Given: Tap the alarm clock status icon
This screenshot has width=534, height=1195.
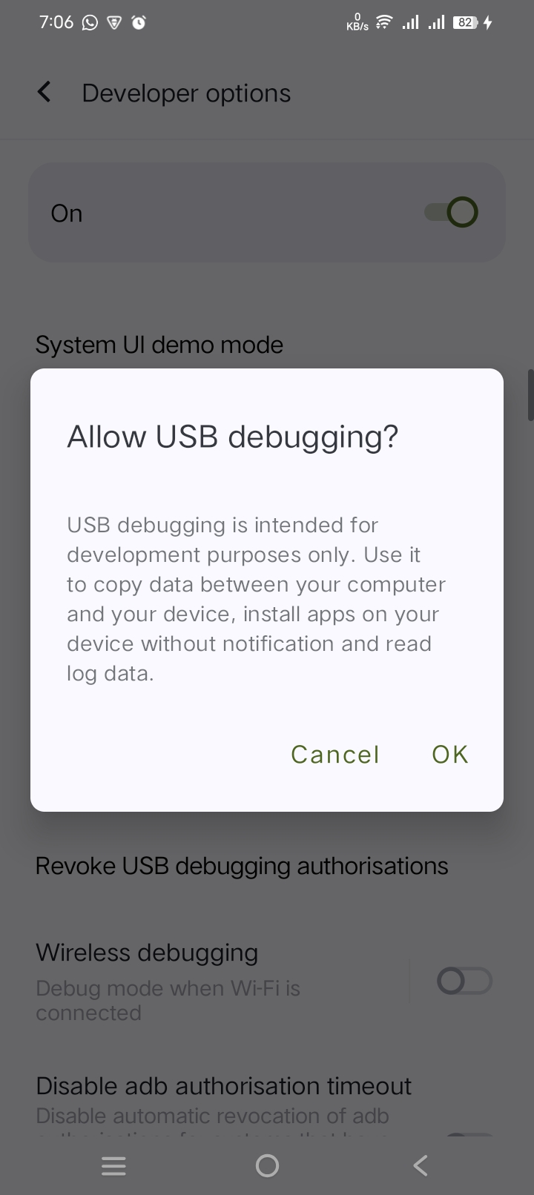Looking at the screenshot, I should click(139, 23).
